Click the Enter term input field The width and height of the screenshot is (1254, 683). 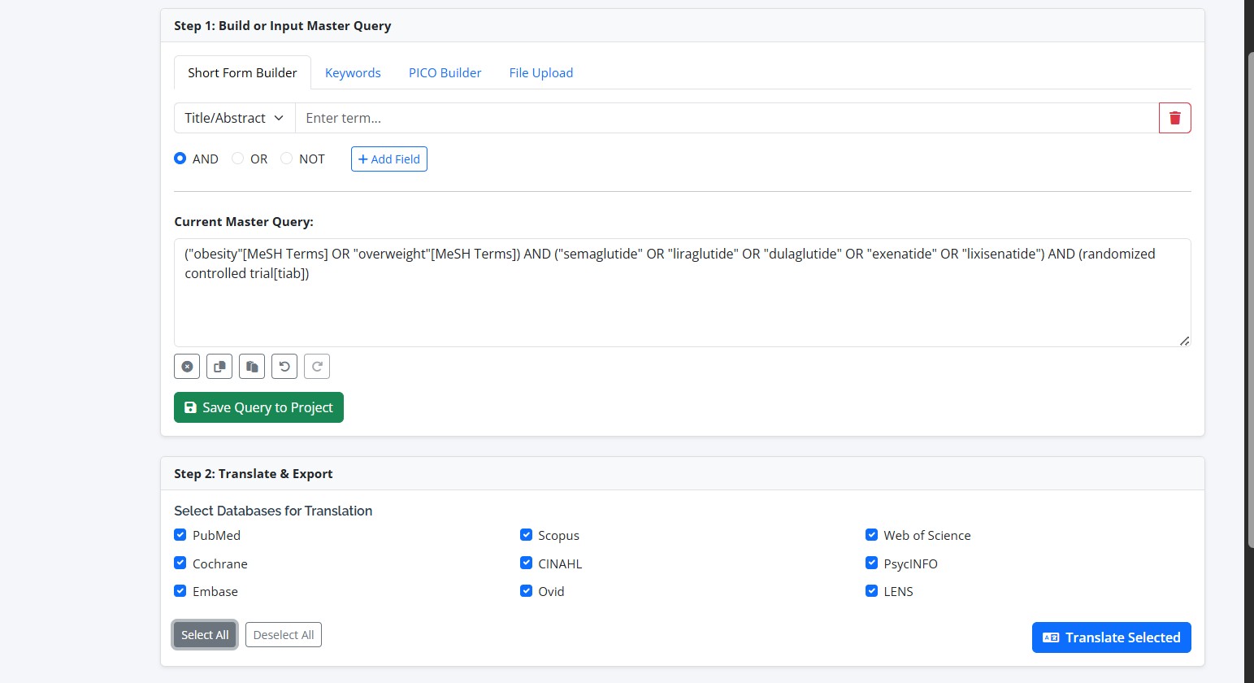coord(726,118)
